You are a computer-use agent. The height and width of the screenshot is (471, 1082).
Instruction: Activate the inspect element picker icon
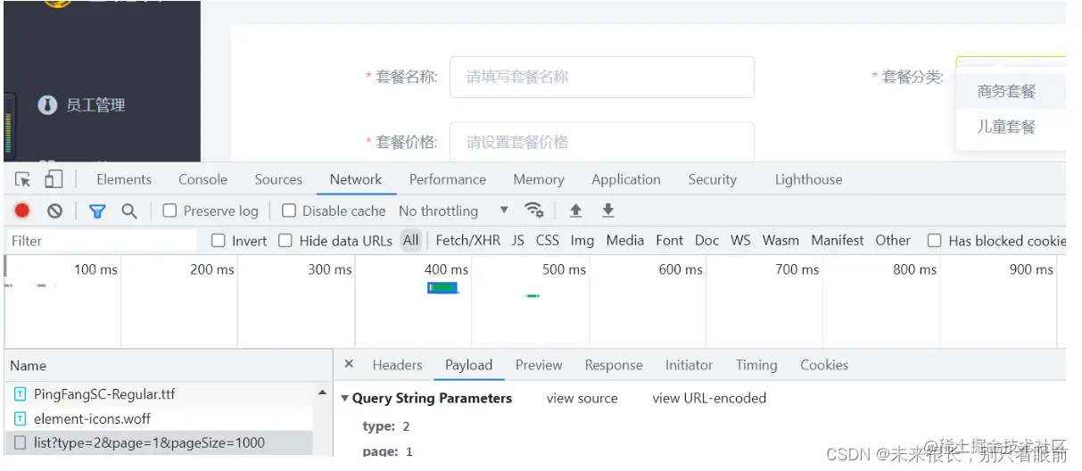pyautogui.click(x=23, y=179)
